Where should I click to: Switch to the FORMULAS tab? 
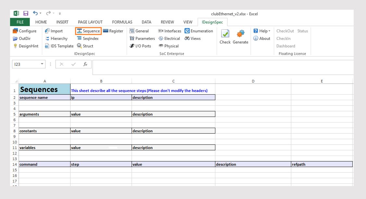pos(122,22)
